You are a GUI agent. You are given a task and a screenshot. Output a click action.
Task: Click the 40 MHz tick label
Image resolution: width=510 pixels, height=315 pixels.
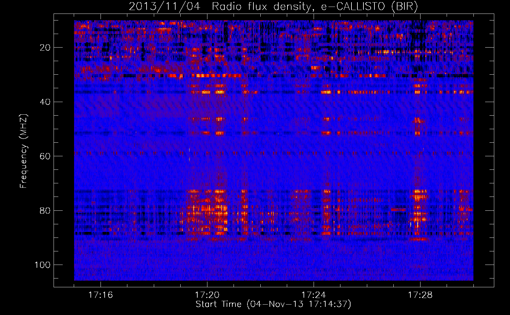(x=45, y=102)
